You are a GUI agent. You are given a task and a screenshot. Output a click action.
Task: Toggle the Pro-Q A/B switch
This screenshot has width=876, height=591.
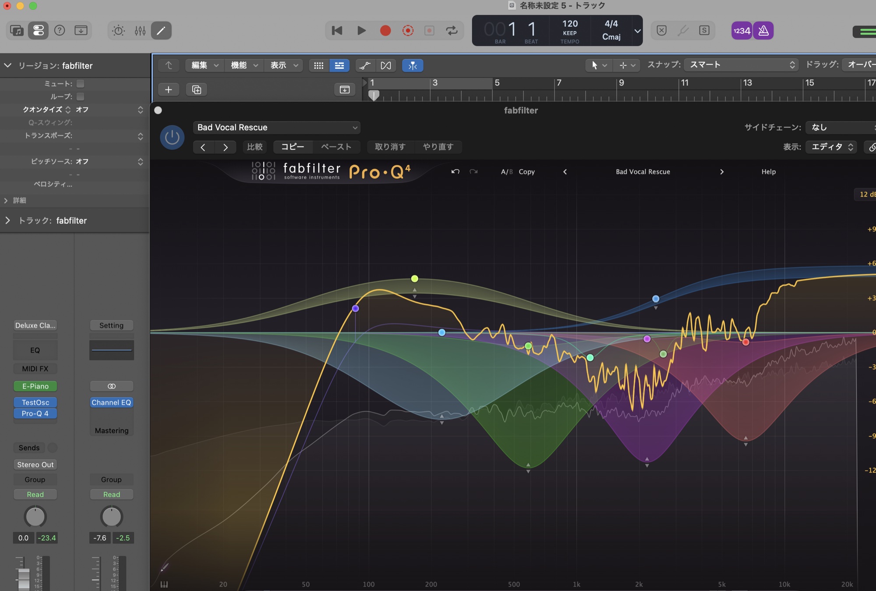point(507,172)
